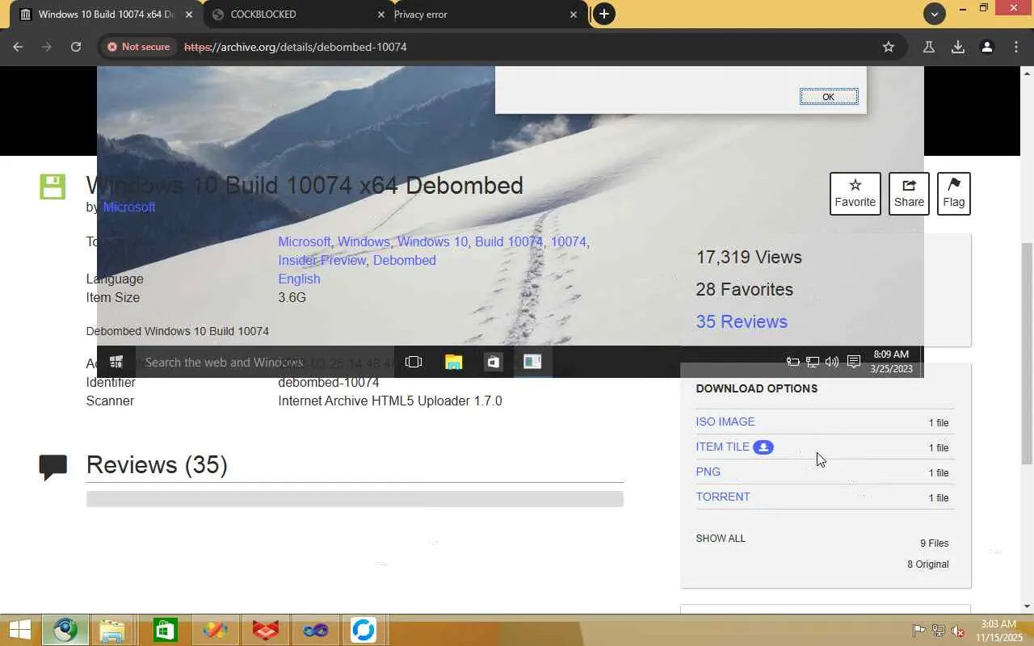Image resolution: width=1034 pixels, height=646 pixels.
Task: Reload the archive.org page
Action: click(75, 47)
